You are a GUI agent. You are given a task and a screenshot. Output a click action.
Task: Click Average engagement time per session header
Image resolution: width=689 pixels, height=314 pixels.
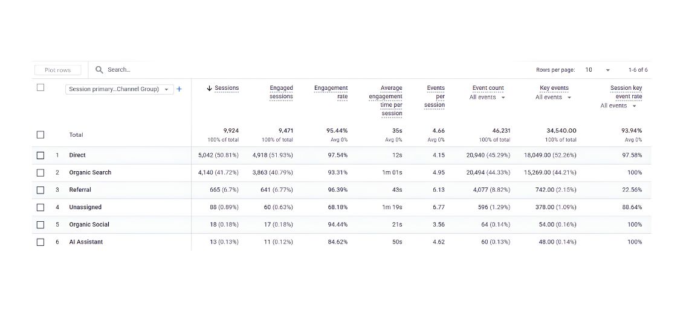(x=386, y=101)
